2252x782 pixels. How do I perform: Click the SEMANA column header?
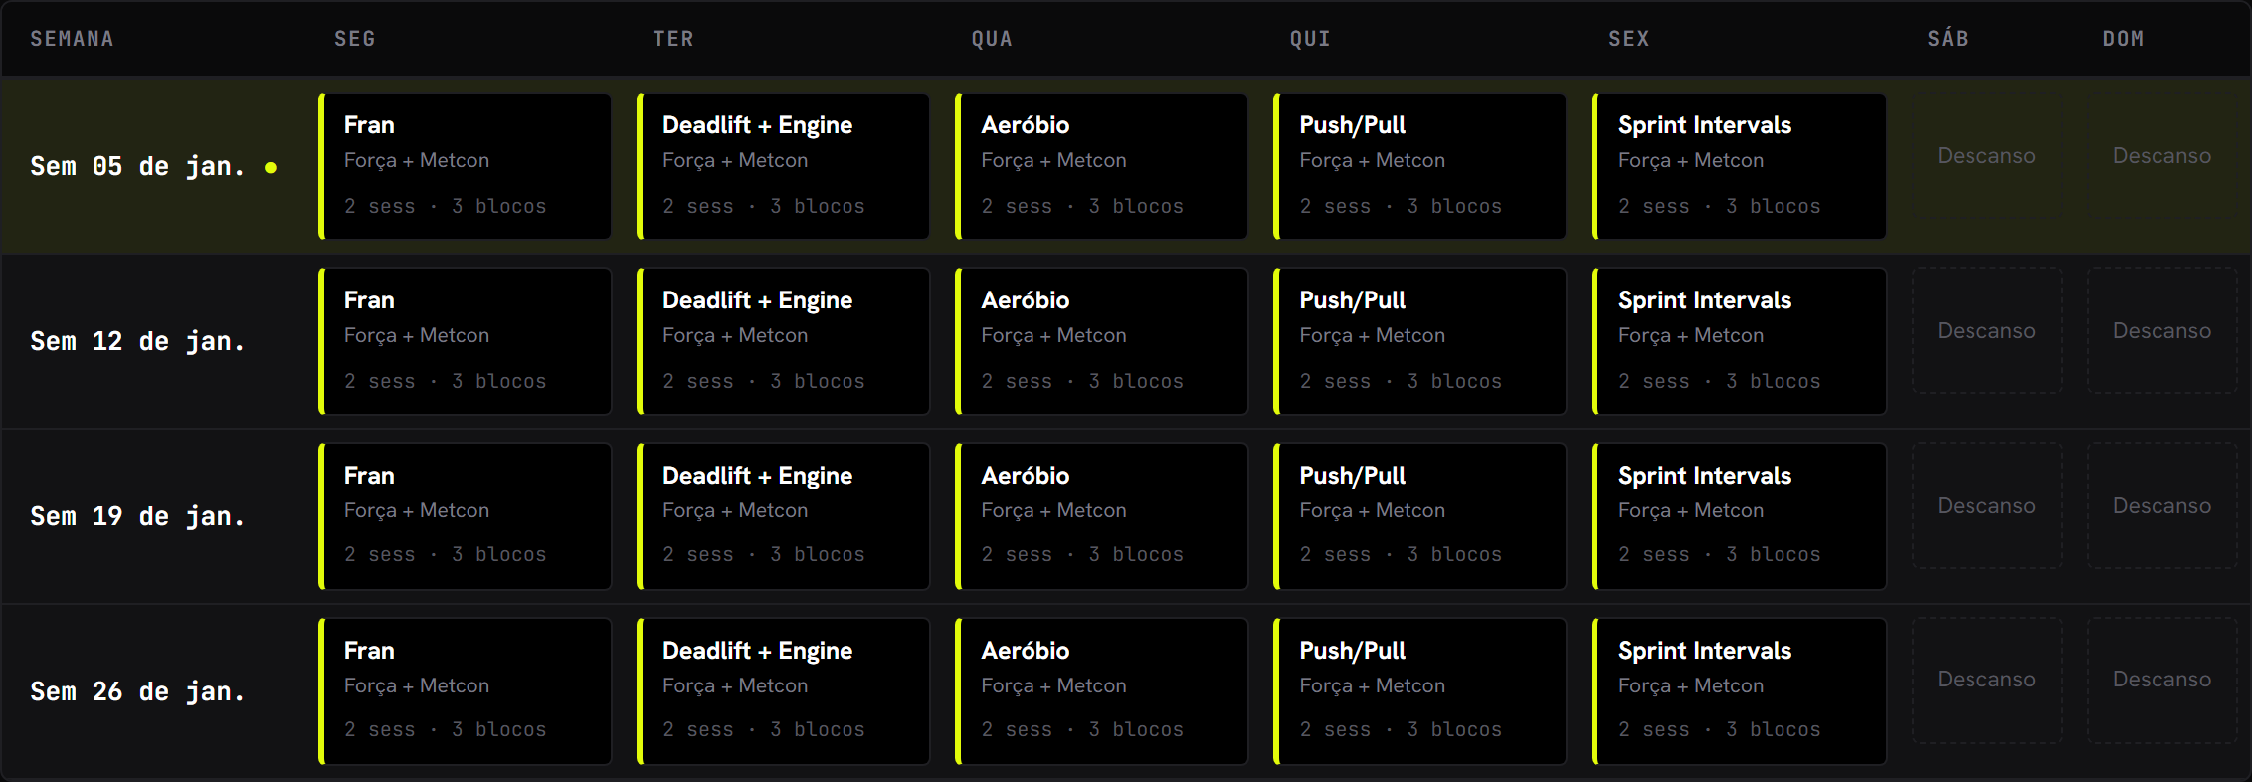72,39
